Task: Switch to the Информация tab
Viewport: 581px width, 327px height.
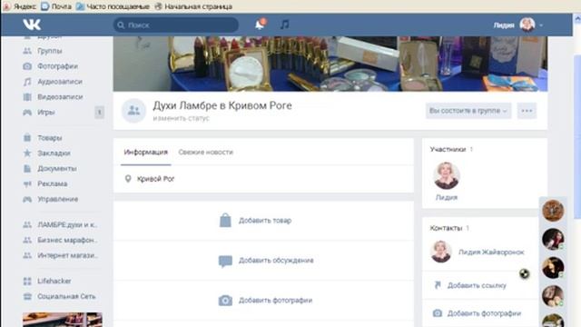Action: click(145, 152)
